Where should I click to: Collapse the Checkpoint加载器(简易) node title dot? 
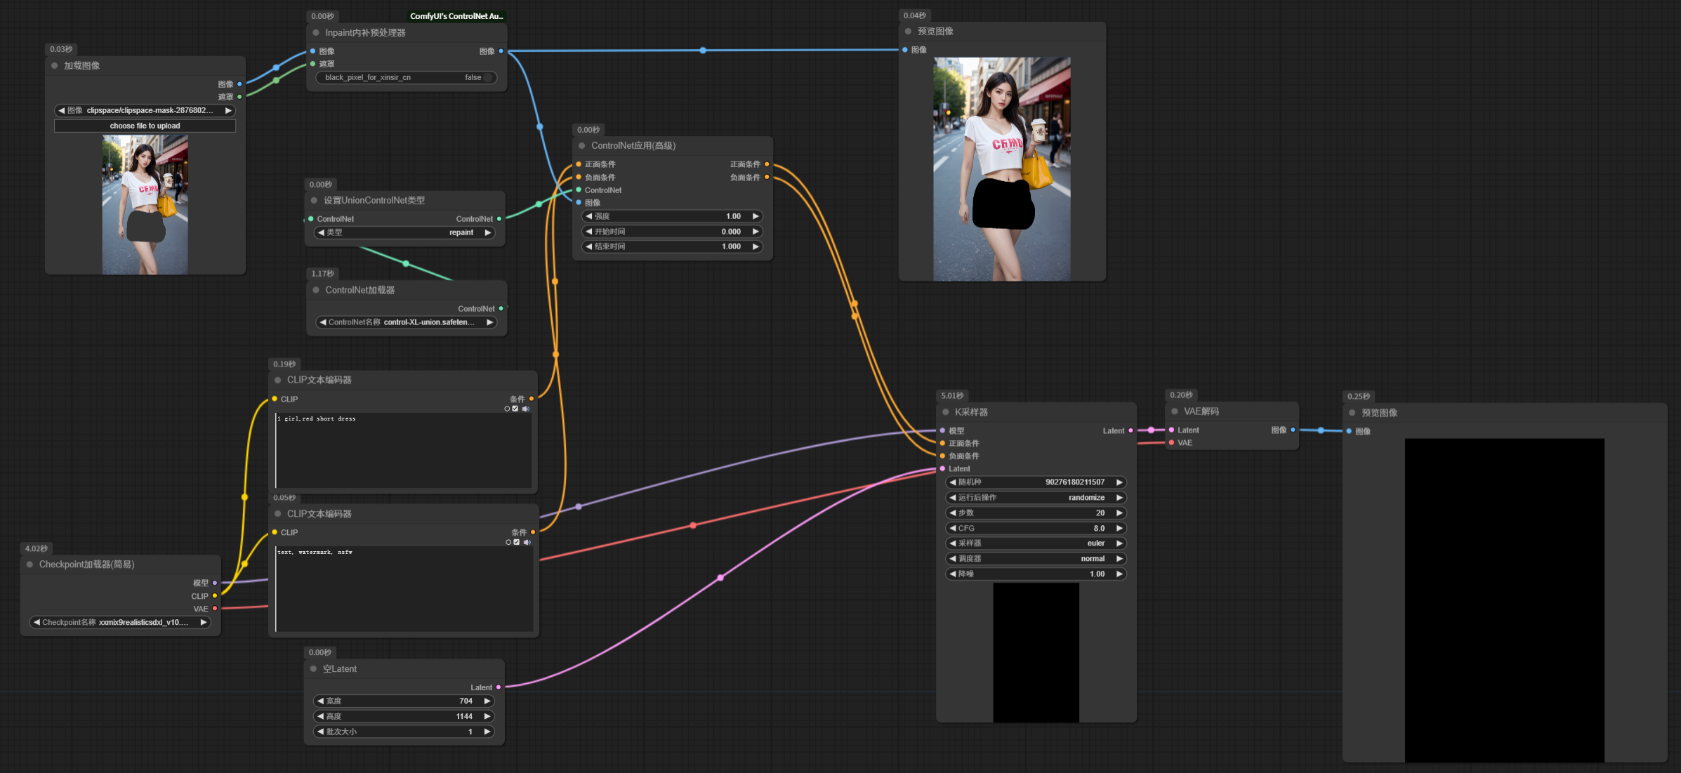29,564
